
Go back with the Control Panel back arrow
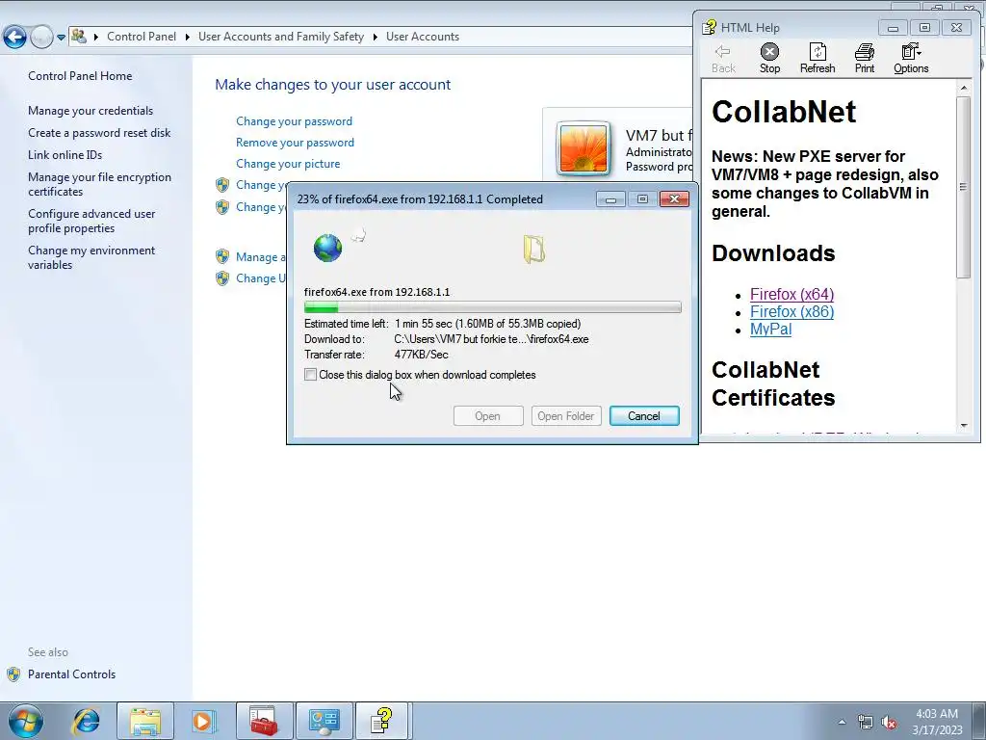click(x=15, y=38)
